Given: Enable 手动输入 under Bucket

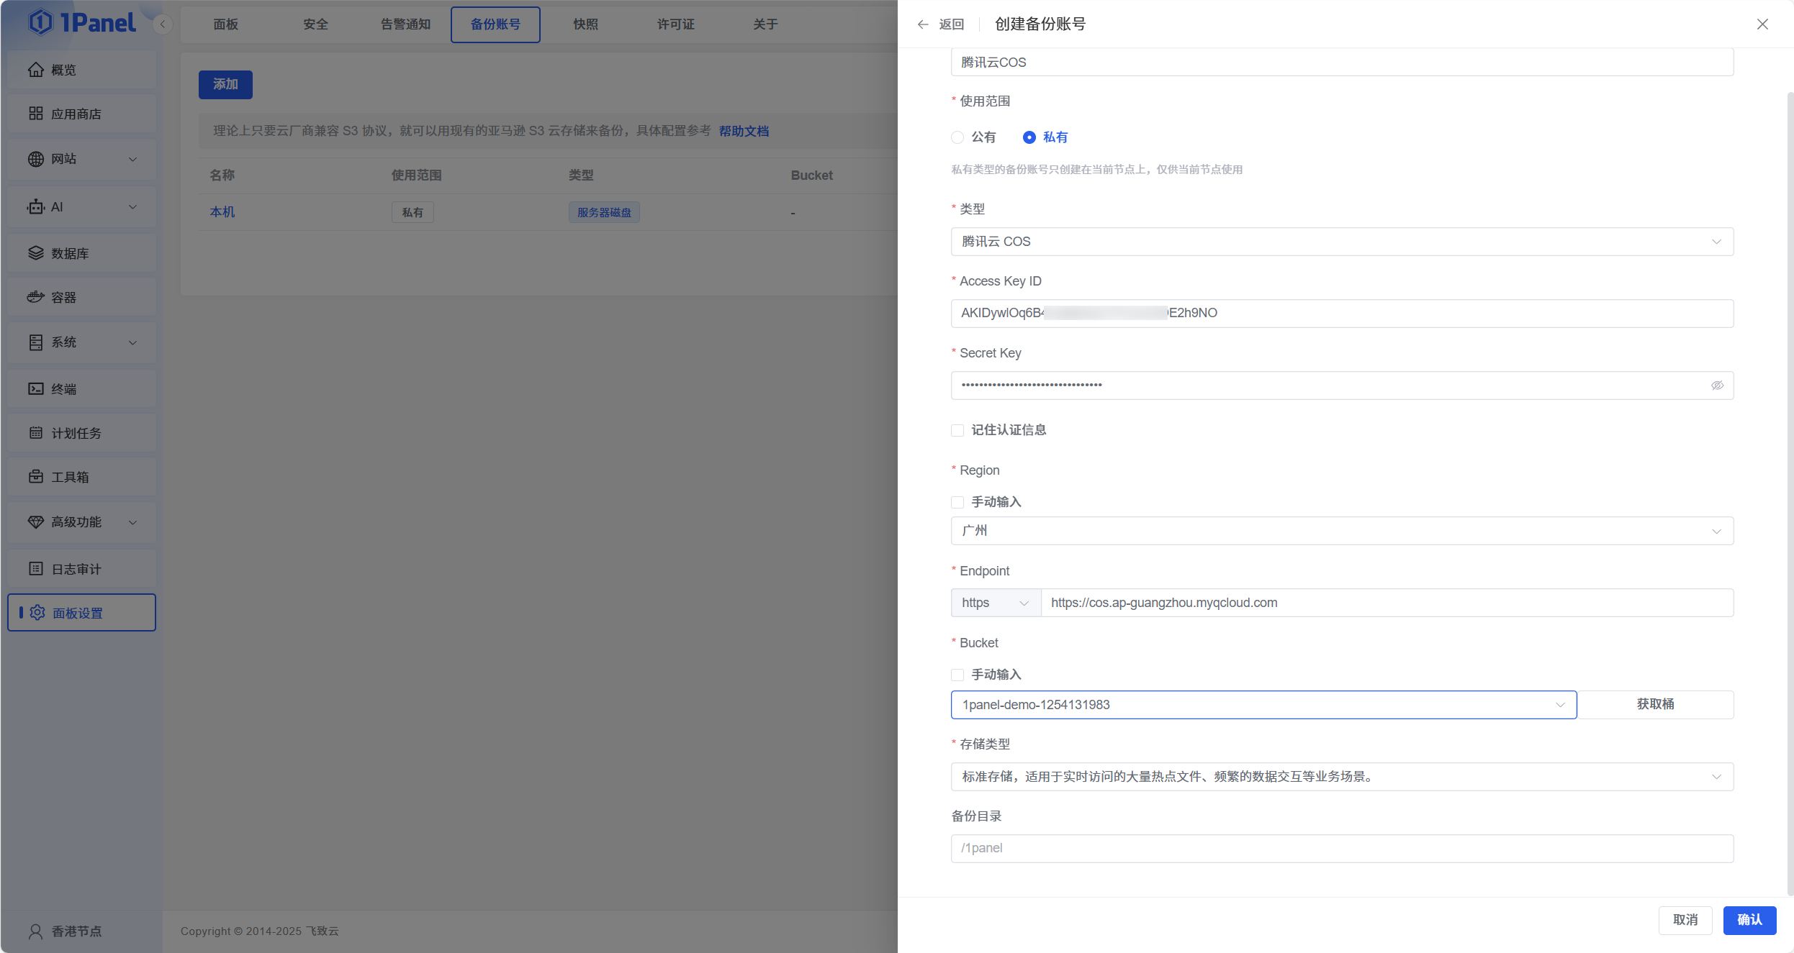Looking at the screenshot, I should tap(957, 675).
